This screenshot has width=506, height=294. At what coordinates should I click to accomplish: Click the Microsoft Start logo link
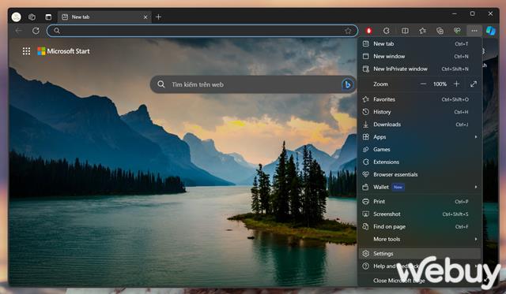click(63, 50)
